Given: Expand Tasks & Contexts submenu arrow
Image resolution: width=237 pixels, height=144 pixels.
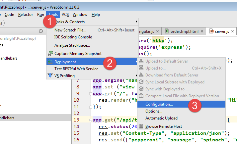Looking at the screenshot, I should (x=136, y=22).
